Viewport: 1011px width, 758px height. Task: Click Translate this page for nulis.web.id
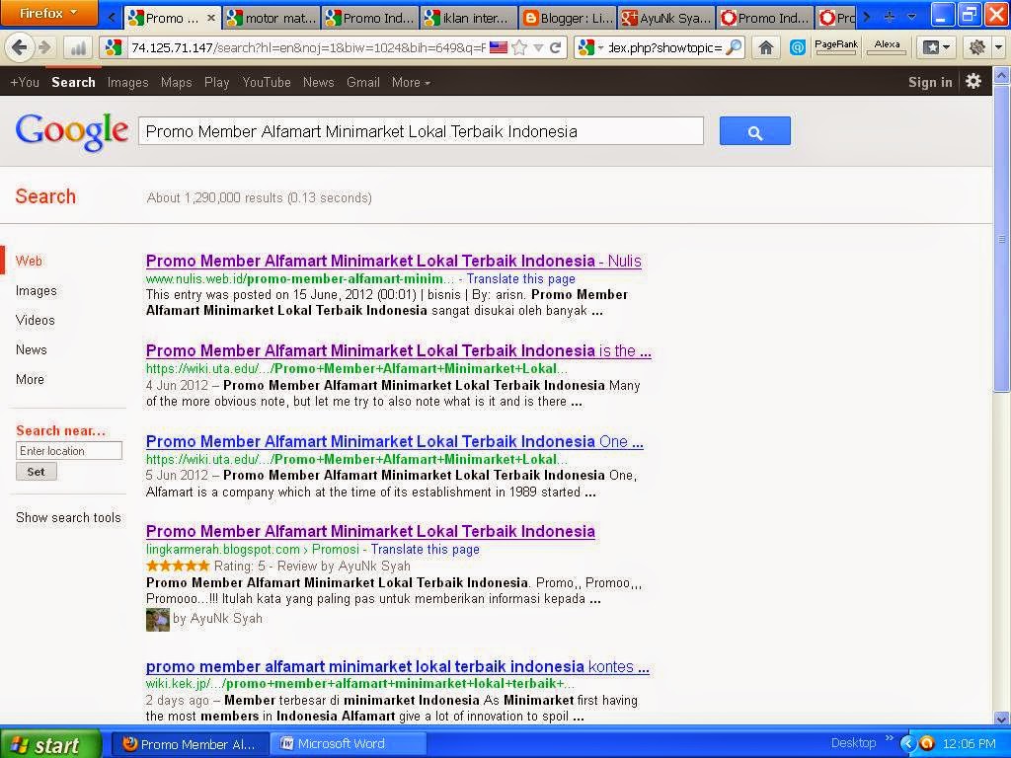pyautogui.click(x=521, y=279)
